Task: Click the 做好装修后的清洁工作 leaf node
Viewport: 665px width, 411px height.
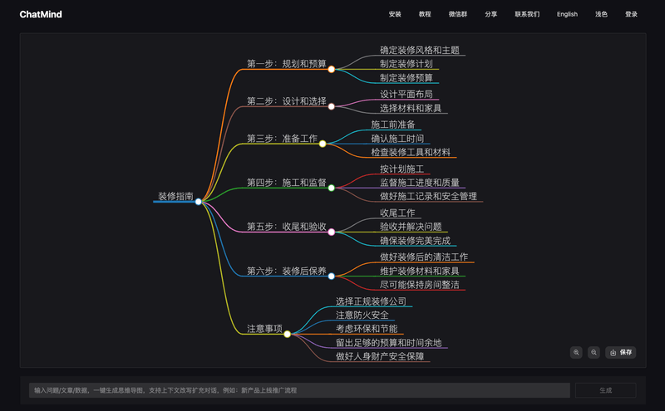Action: [x=424, y=257]
